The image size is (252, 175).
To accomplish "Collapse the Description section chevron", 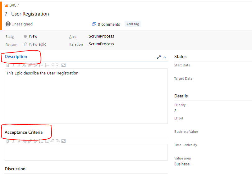I will tap(165, 57).
